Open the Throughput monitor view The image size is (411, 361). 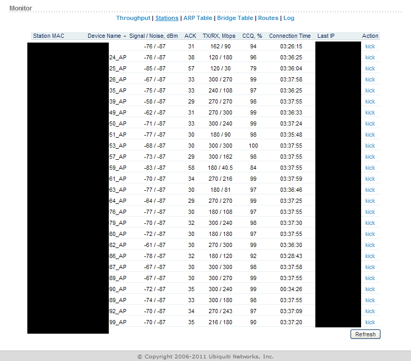(x=133, y=18)
